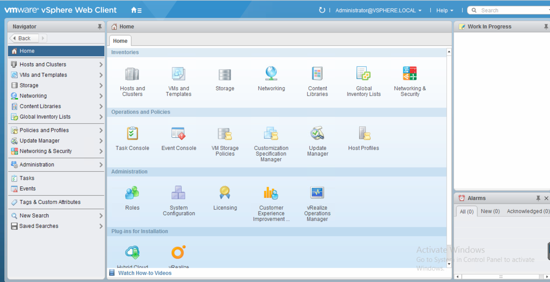Open the Hosts and Clusters inventory icon

coord(132,75)
